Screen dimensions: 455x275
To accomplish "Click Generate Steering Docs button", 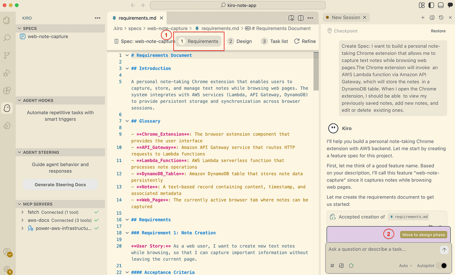I will (x=60, y=184).
